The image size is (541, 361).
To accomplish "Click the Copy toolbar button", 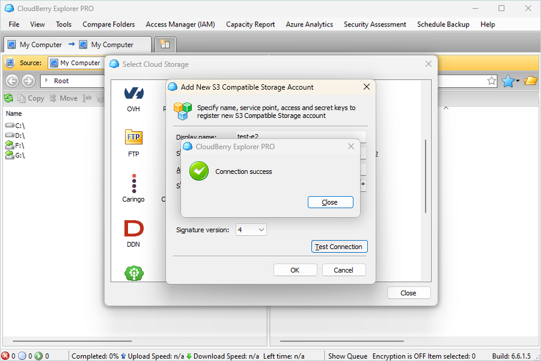I will point(31,99).
